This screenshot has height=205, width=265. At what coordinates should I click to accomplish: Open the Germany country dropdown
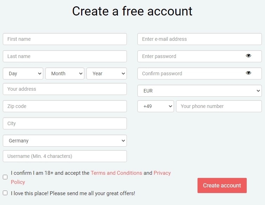tap(65, 141)
